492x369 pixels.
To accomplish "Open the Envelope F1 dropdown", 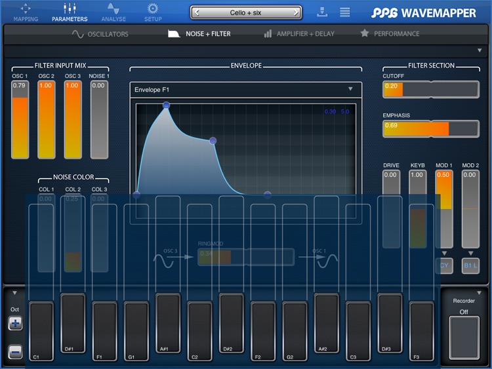I will [246, 90].
